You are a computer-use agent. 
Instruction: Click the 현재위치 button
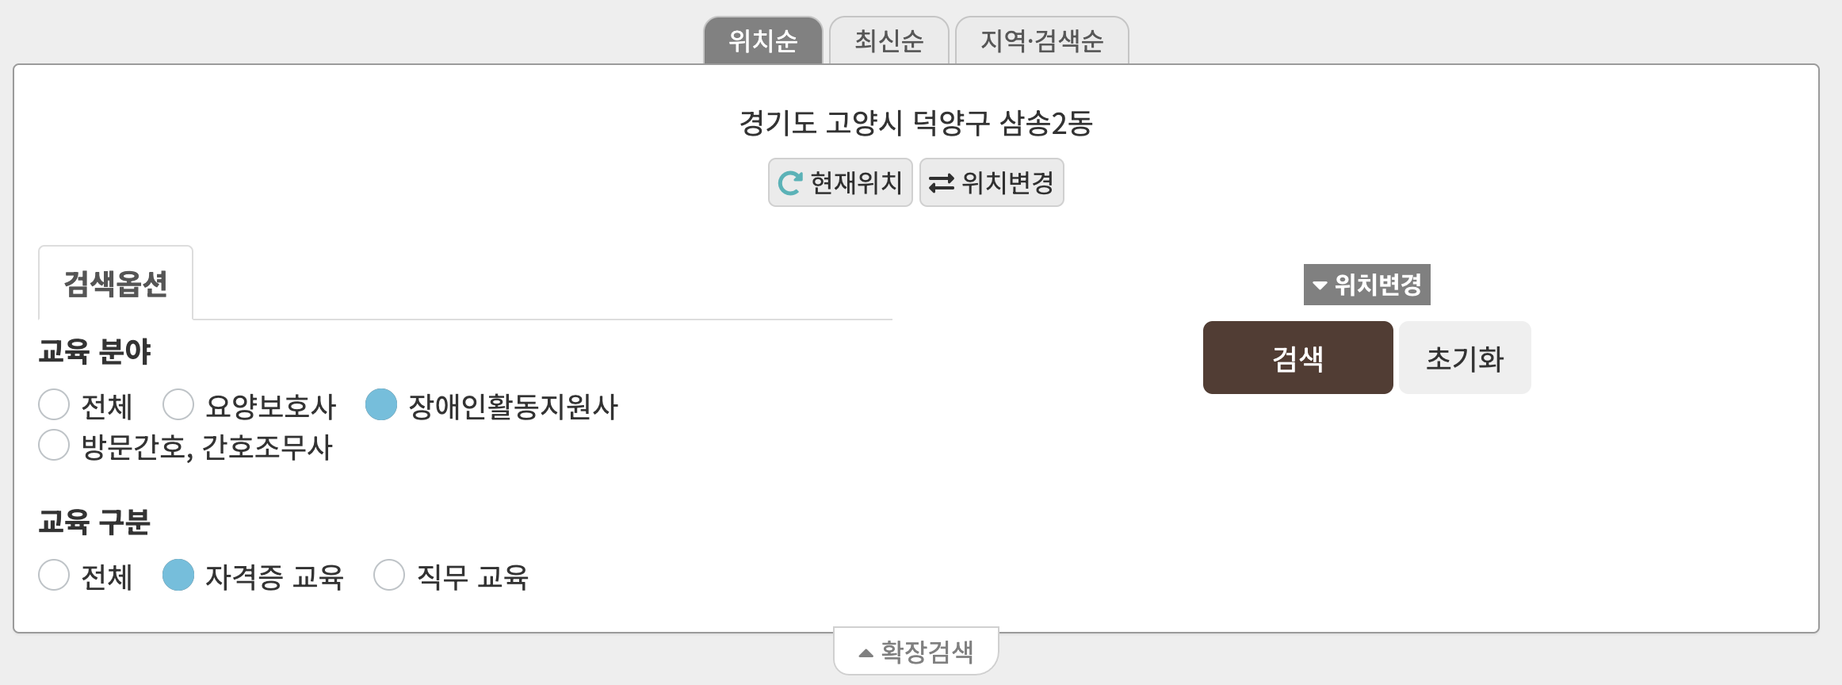[x=839, y=182]
